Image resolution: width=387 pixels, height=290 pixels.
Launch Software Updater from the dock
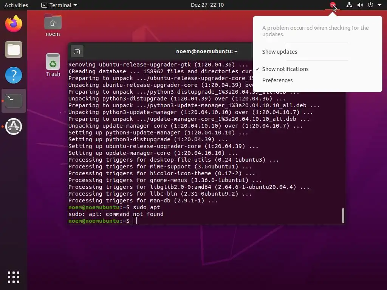click(x=14, y=126)
